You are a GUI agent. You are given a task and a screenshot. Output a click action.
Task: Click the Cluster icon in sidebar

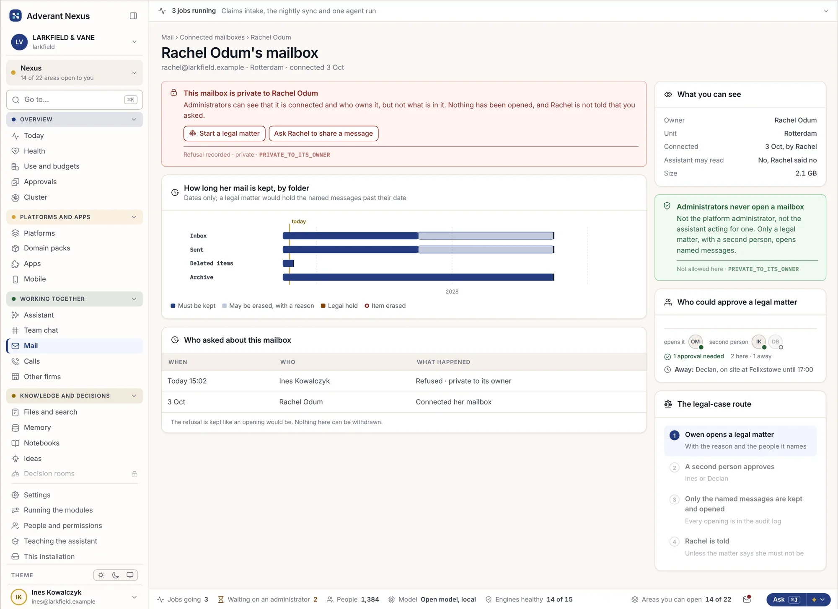click(16, 197)
